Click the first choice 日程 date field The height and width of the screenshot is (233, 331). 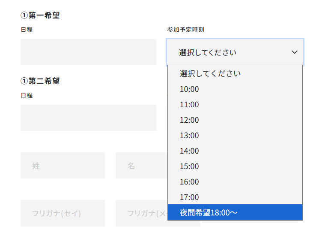(88, 52)
